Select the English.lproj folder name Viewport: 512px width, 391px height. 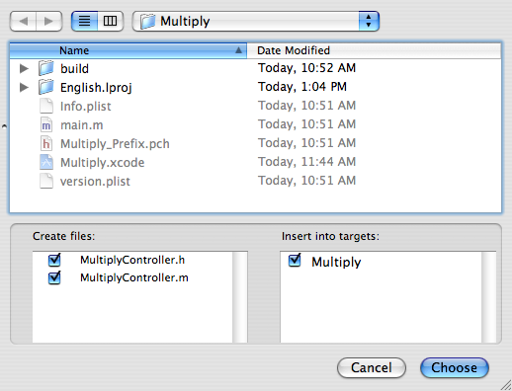[96, 88]
